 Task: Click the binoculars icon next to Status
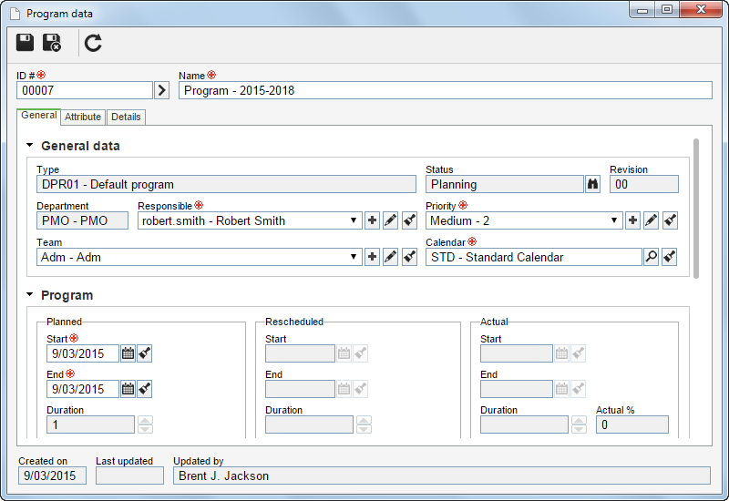click(x=592, y=184)
